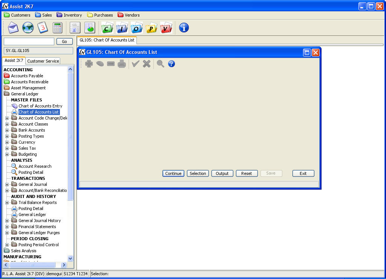Expand the Bank Accounts node
Viewport: 386px width, 279px height.
click(7, 130)
